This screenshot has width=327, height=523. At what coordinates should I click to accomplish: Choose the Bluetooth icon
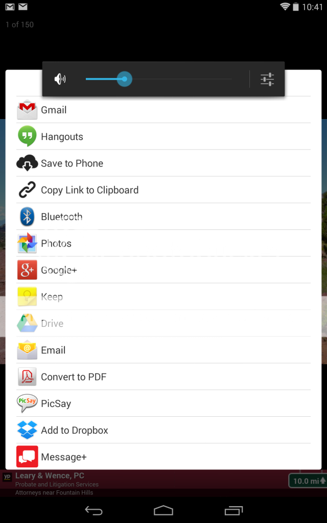point(27,217)
